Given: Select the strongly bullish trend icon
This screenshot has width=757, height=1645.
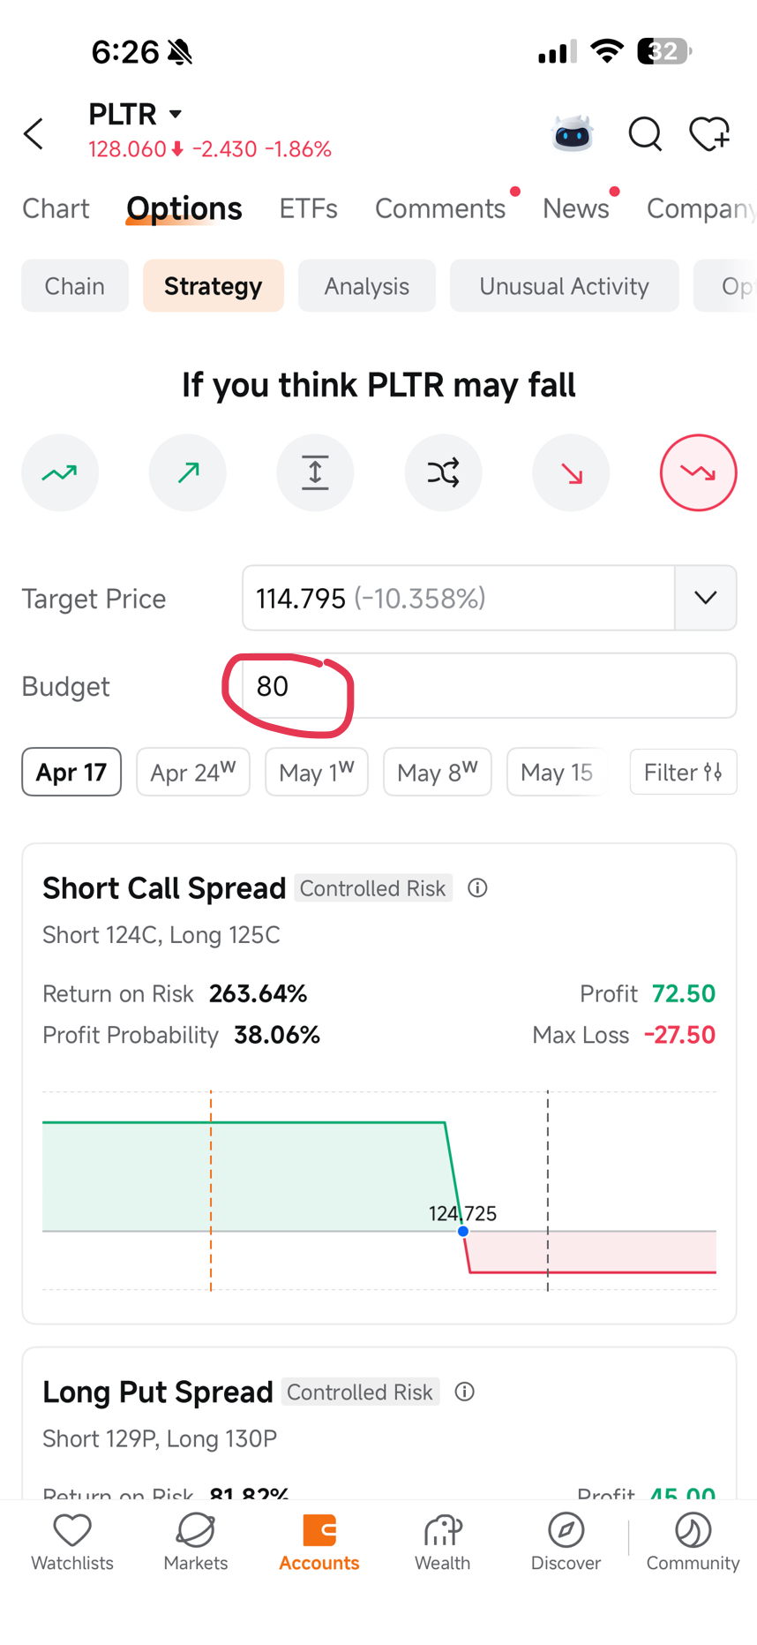Looking at the screenshot, I should pyautogui.click(x=60, y=473).
